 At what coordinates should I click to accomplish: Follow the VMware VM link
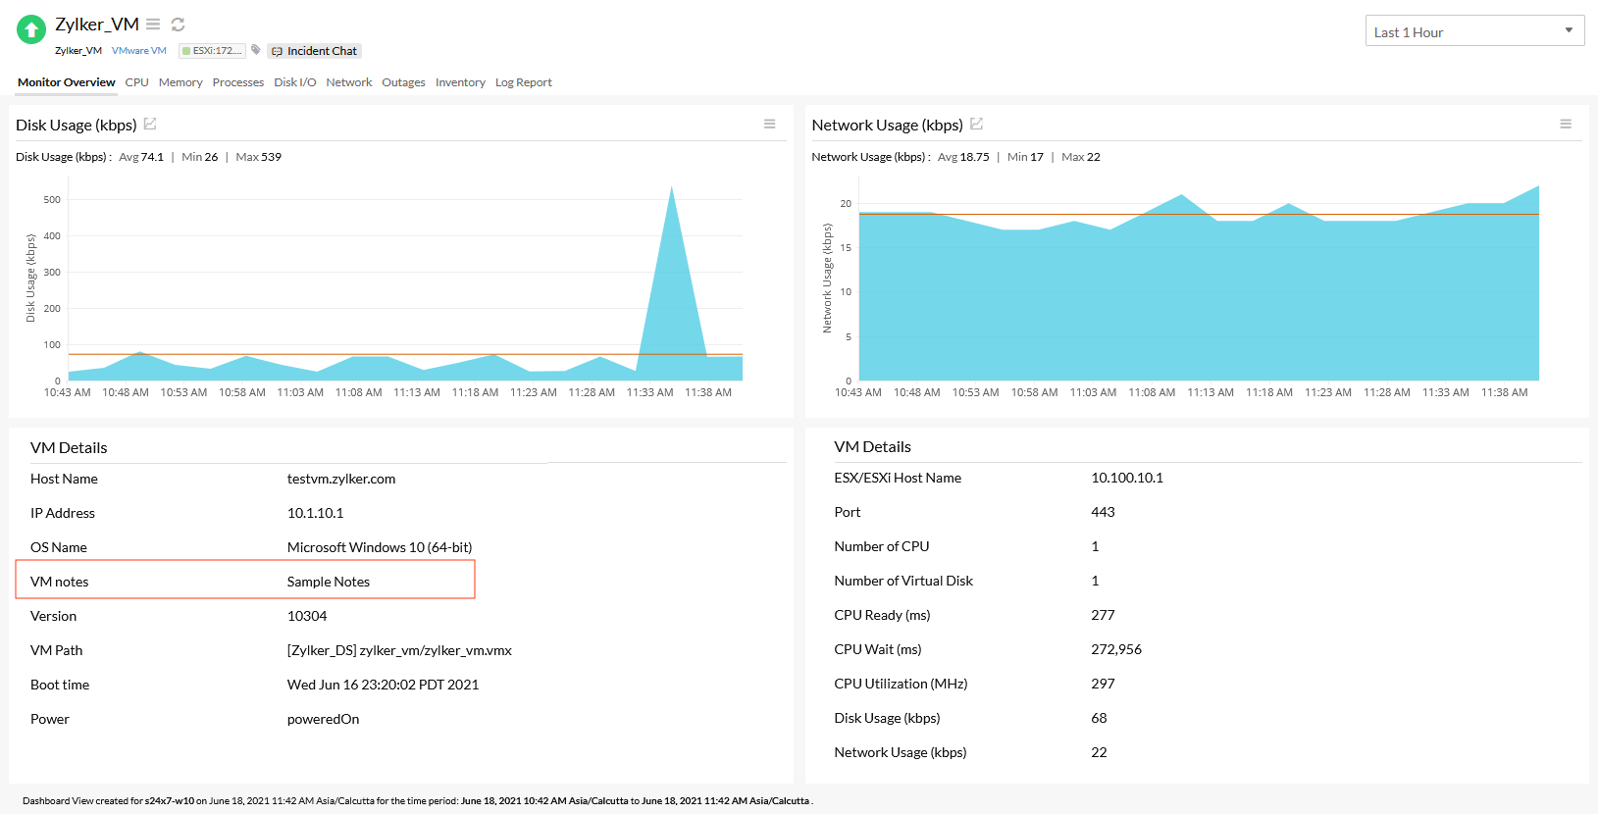(139, 51)
